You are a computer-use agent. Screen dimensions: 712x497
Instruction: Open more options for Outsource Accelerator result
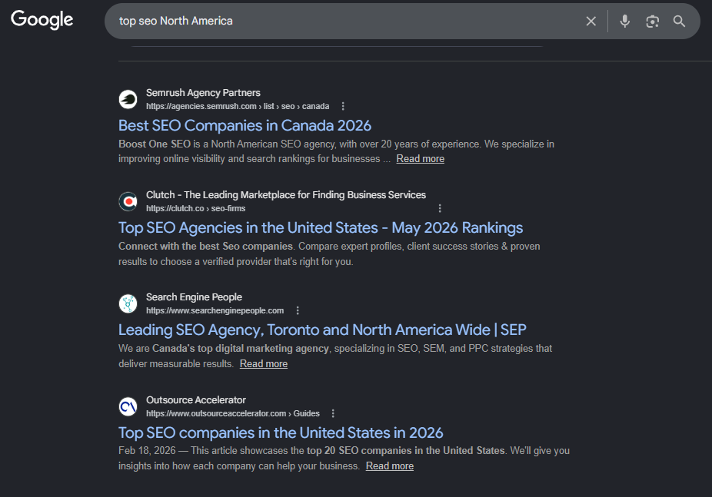coord(333,413)
